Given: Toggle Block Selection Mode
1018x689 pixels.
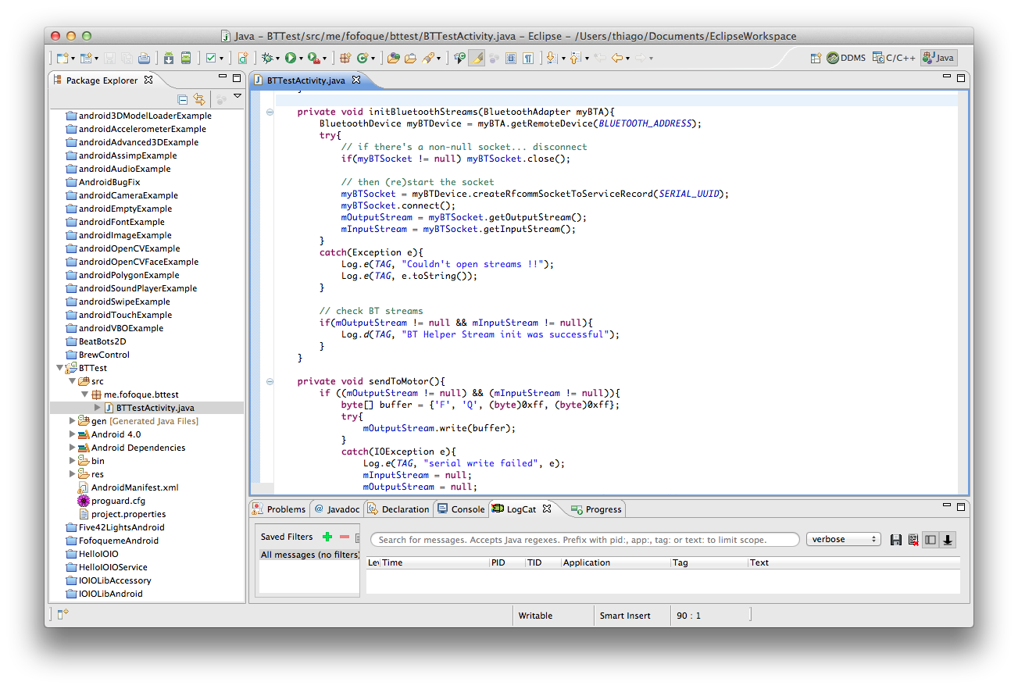Looking at the screenshot, I should click(511, 58).
